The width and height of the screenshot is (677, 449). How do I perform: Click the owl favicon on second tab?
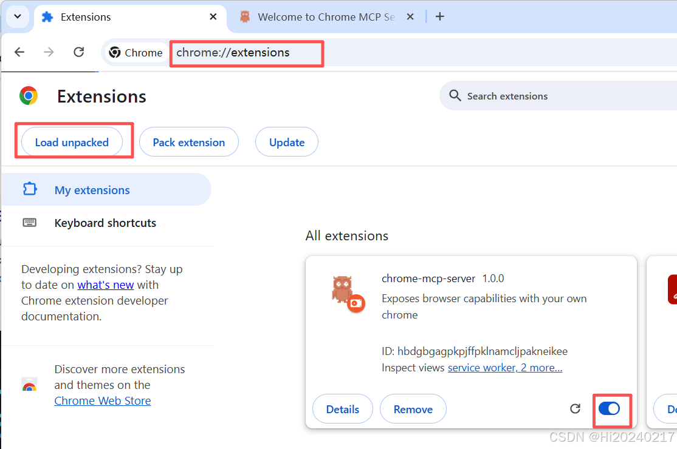tap(245, 17)
